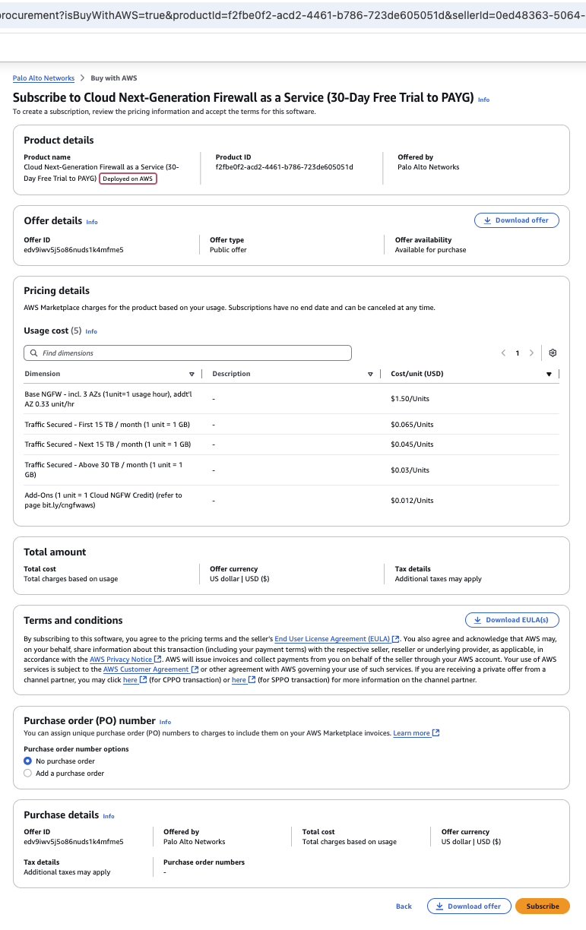Screen dimensions: 586x930
Task: Select the No purchase order option
Action: (x=28, y=761)
